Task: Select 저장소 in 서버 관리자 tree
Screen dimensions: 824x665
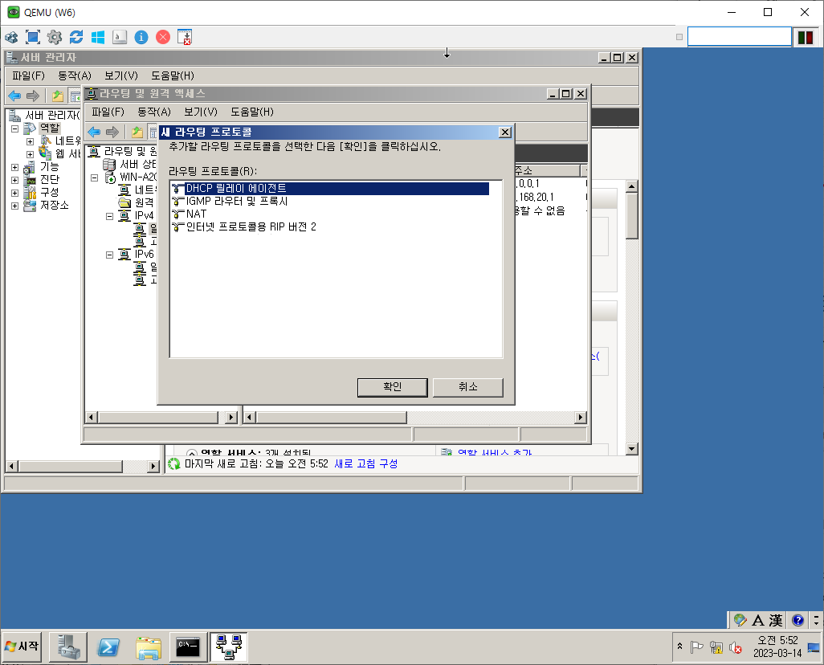Action: point(54,205)
